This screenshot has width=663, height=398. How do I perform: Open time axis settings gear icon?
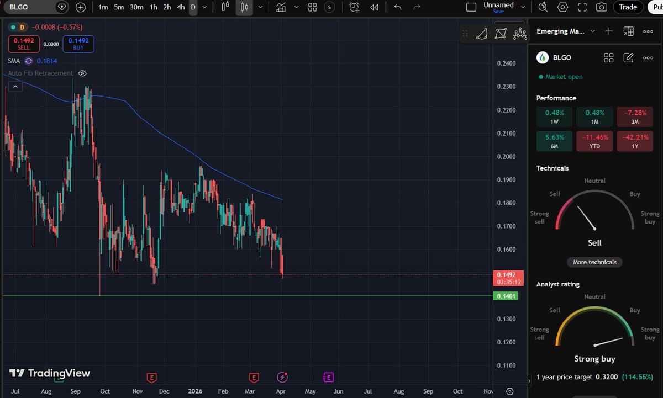[510, 391]
